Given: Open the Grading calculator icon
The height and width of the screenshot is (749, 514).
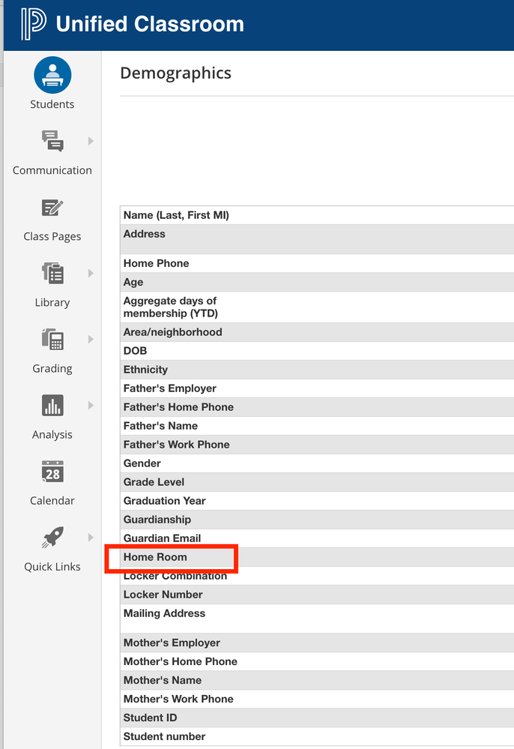Looking at the screenshot, I should pos(52,339).
